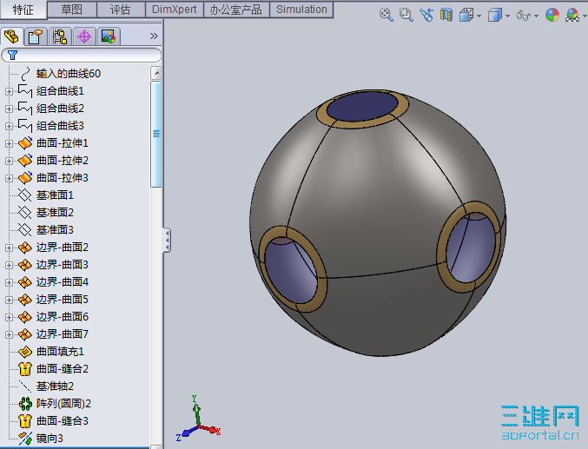This screenshot has height=449, width=588.
Task: Expand the 组合曲线3 tree node
Action: pos(9,126)
